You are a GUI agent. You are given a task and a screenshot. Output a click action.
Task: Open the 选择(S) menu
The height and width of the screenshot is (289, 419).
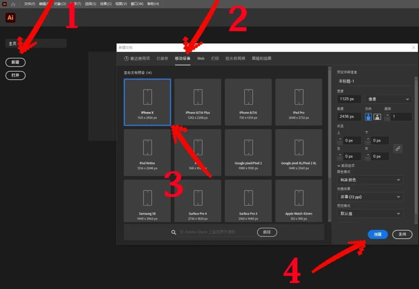pos(90,4)
